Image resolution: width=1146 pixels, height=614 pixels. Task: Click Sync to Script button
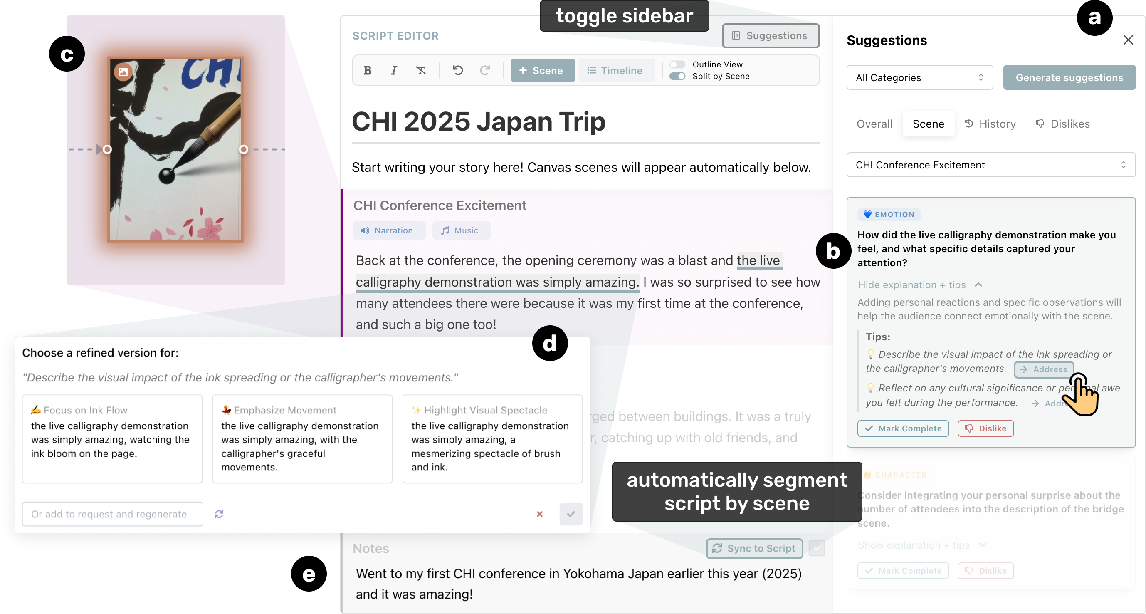click(x=754, y=548)
